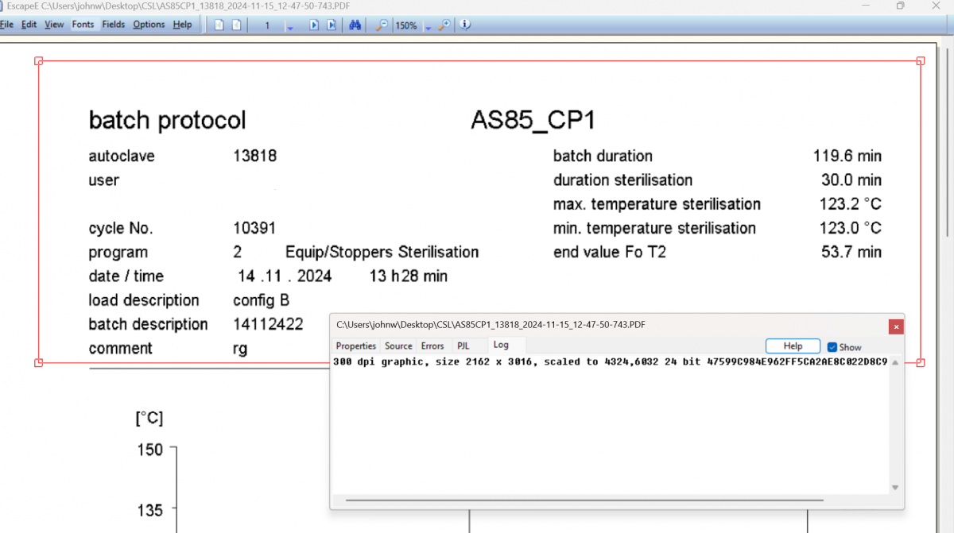Zoom in with the magnifier plus icon
Image resolution: width=954 pixels, height=533 pixels.
point(444,25)
